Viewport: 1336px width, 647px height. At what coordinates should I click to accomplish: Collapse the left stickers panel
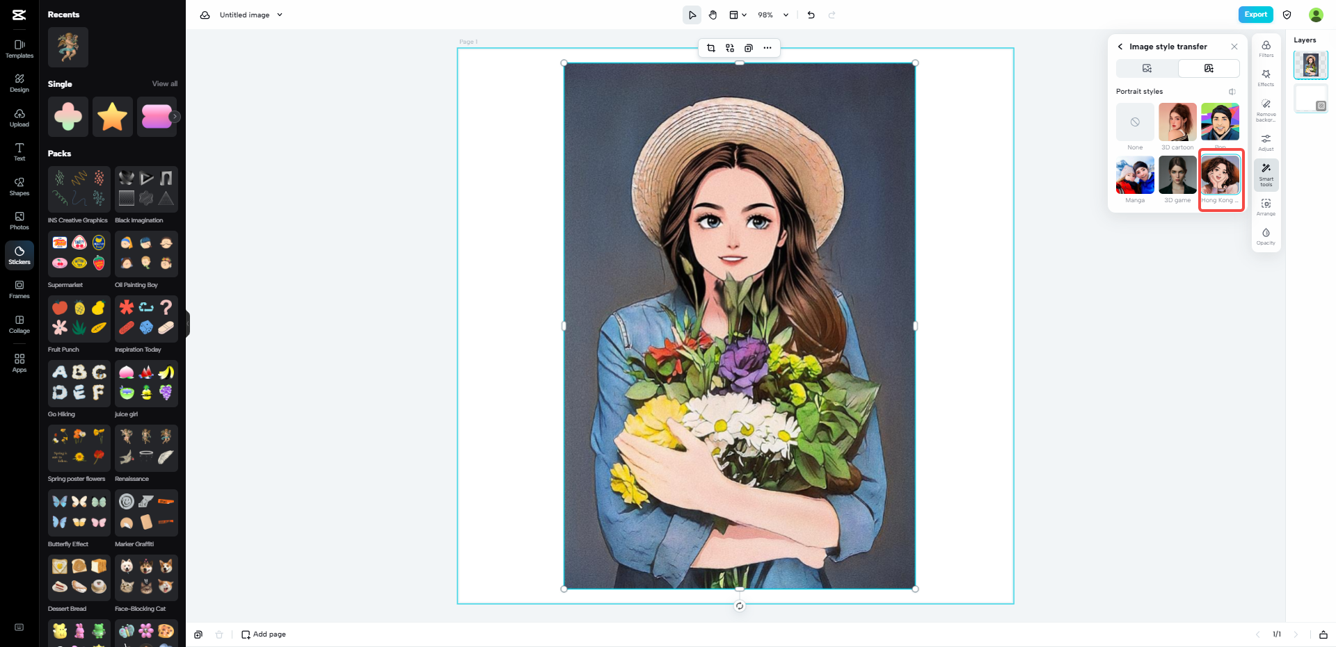(x=187, y=324)
